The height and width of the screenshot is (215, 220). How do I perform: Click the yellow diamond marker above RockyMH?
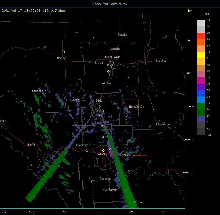[64, 52]
